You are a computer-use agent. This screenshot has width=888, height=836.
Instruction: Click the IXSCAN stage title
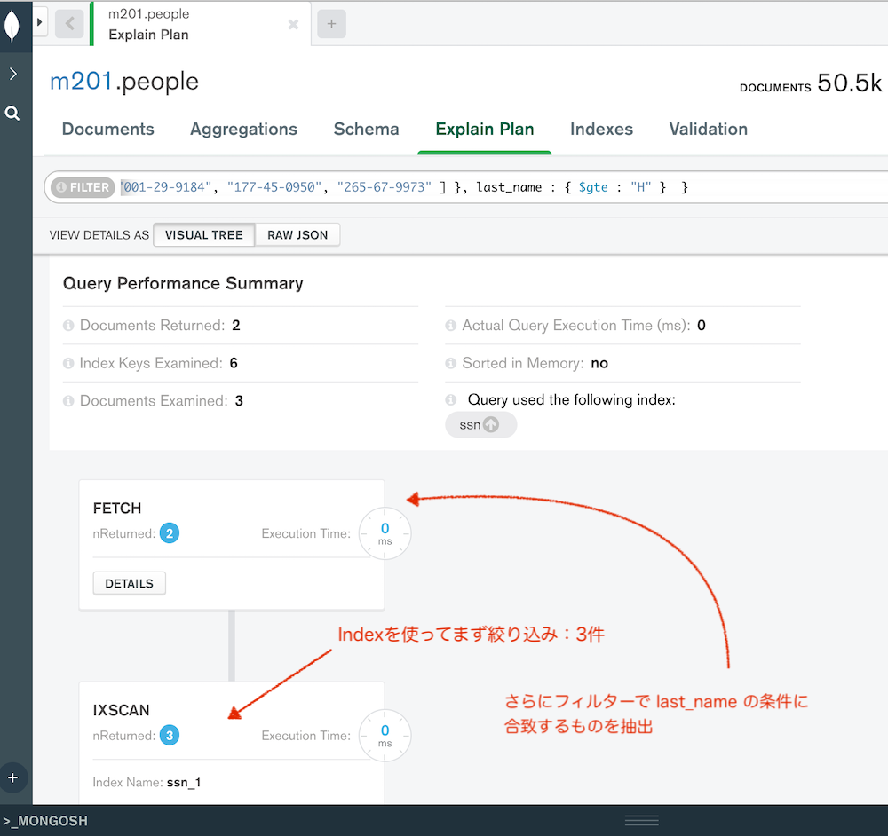click(x=121, y=710)
